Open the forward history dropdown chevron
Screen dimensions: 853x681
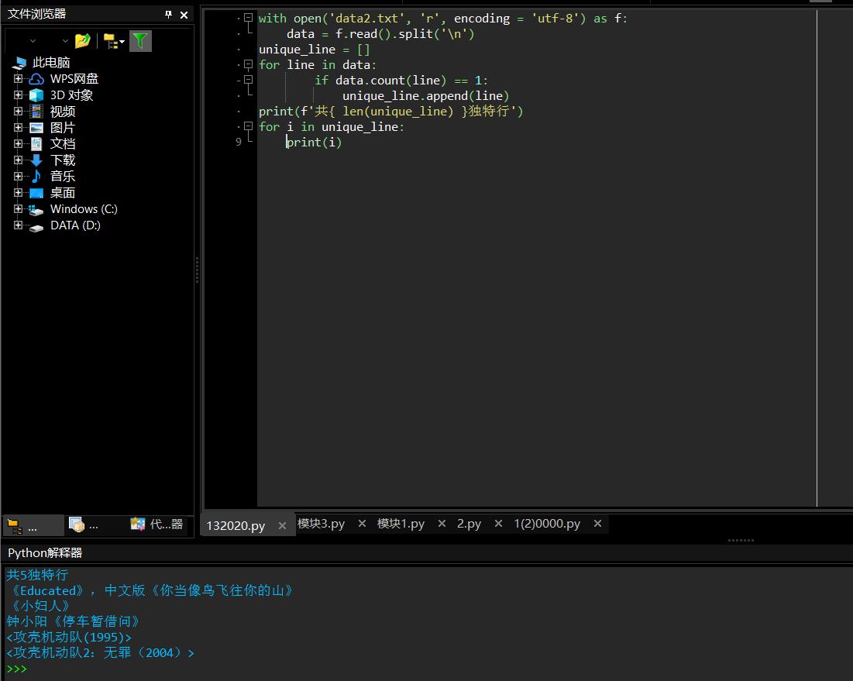click(65, 41)
